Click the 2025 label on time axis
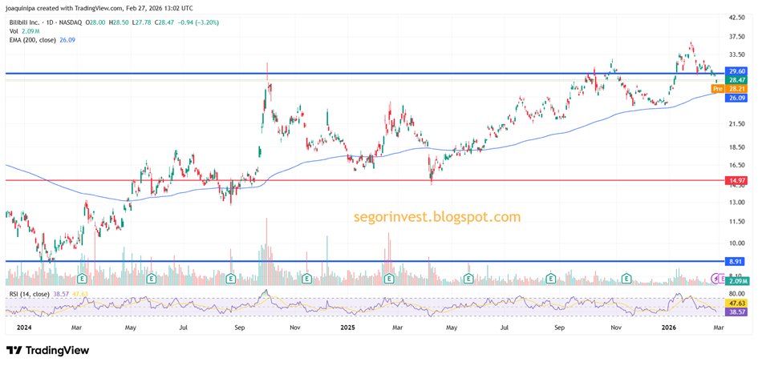The height and width of the screenshot is (366, 758). (x=347, y=328)
